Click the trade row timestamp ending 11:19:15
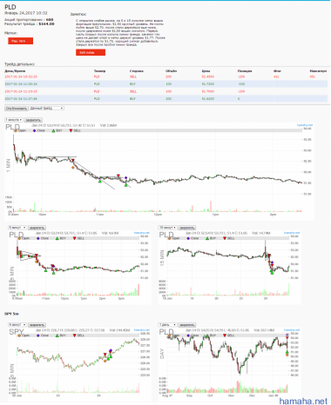The height and width of the screenshot is (405, 331). [x=21, y=91]
